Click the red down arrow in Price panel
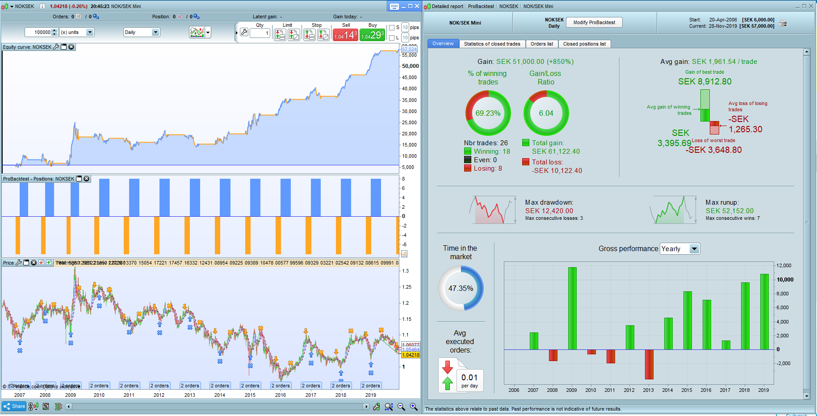817x416 pixels. point(41,263)
